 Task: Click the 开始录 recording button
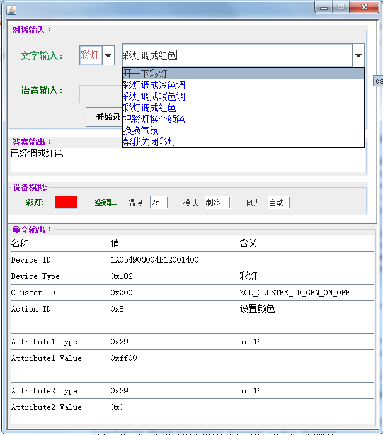[104, 117]
